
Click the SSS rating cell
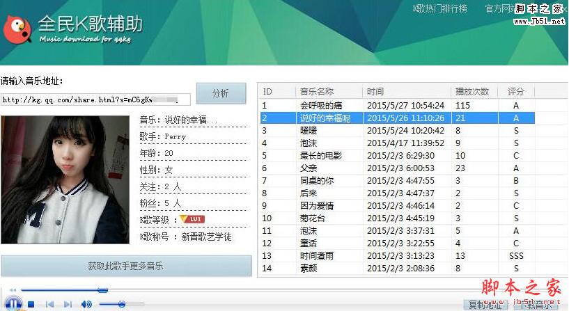pos(516,256)
